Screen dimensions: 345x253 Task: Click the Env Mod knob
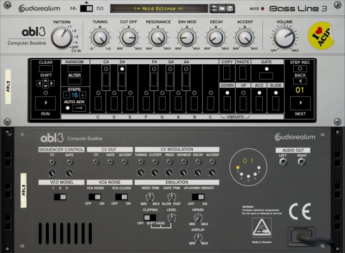coord(187,37)
